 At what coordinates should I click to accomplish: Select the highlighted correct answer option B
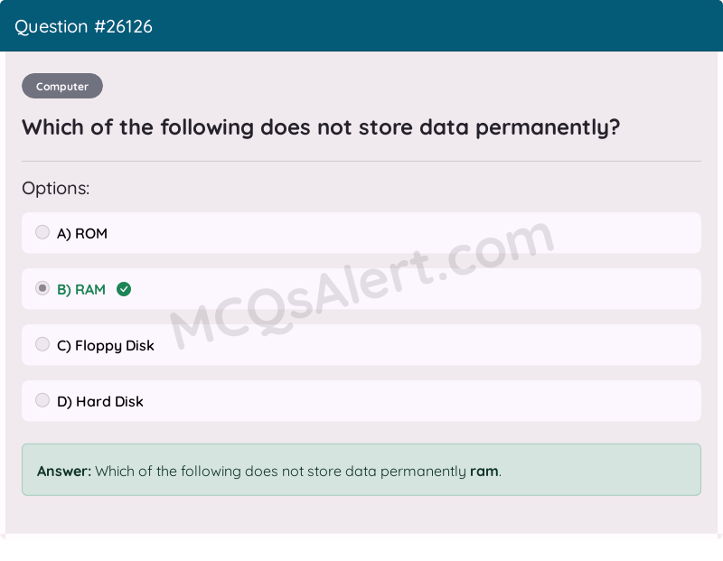pos(361,288)
